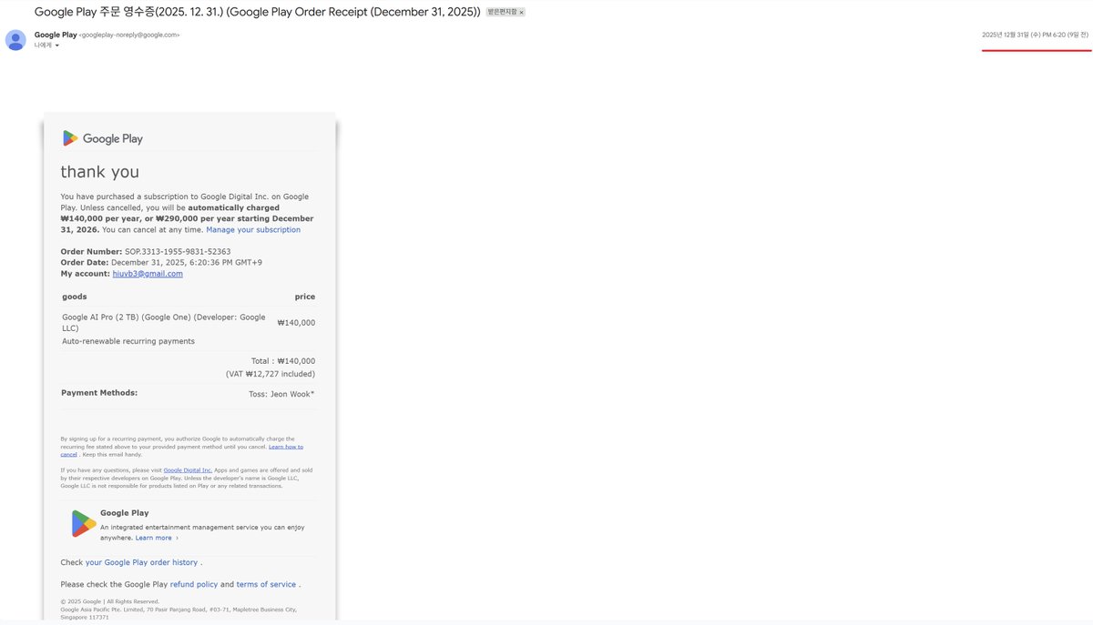The height and width of the screenshot is (625, 1093).
Task: Remove the inbox label tag with x
Action: coord(522,12)
